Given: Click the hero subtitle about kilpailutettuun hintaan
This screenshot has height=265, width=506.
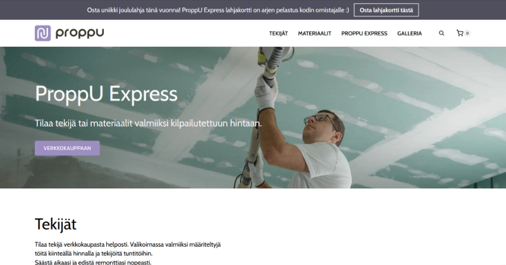Looking at the screenshot, I should pos(149,123).
